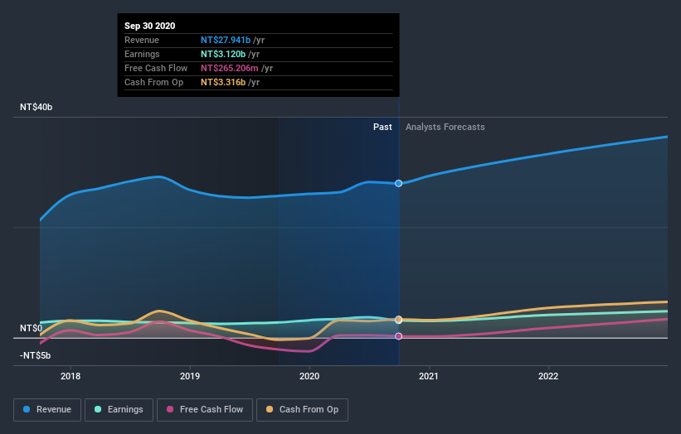Click the 2021 x-axis label
This screenshot has width=681, height=434.
click(429, 376)
